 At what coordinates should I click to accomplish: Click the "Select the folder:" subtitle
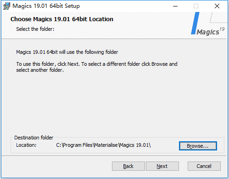pyautogui.click(x=35, y=29)
